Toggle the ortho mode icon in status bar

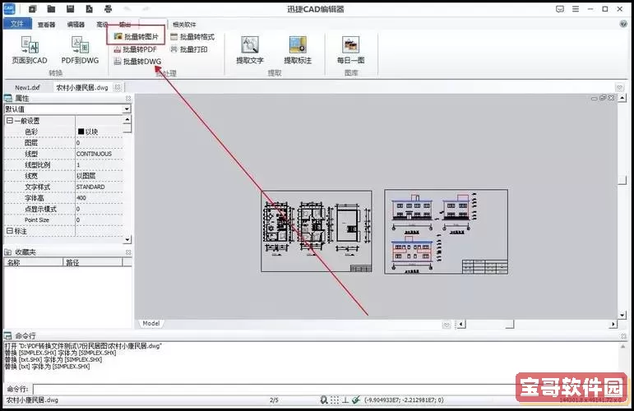[x=345, y=399]
